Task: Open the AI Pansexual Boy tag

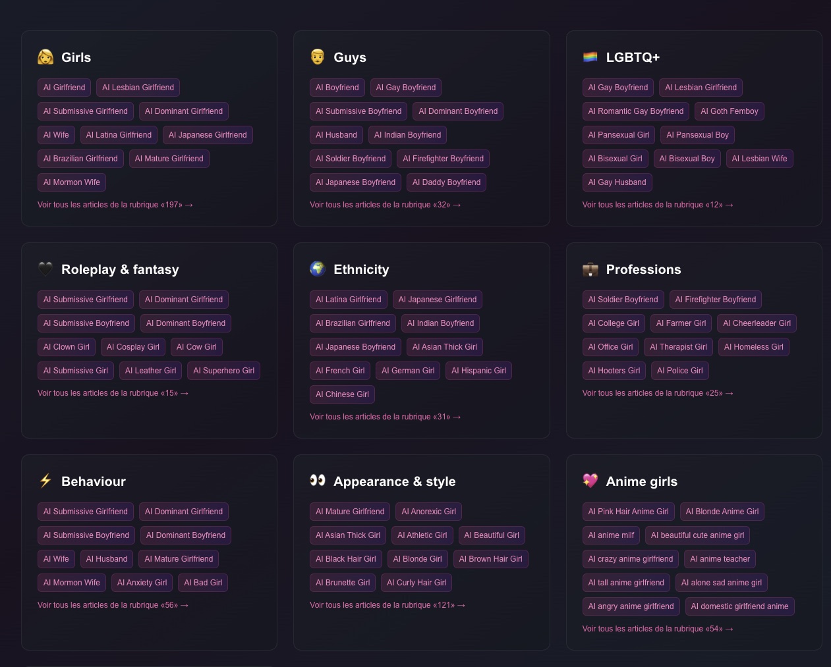Action: coord(697,135)
